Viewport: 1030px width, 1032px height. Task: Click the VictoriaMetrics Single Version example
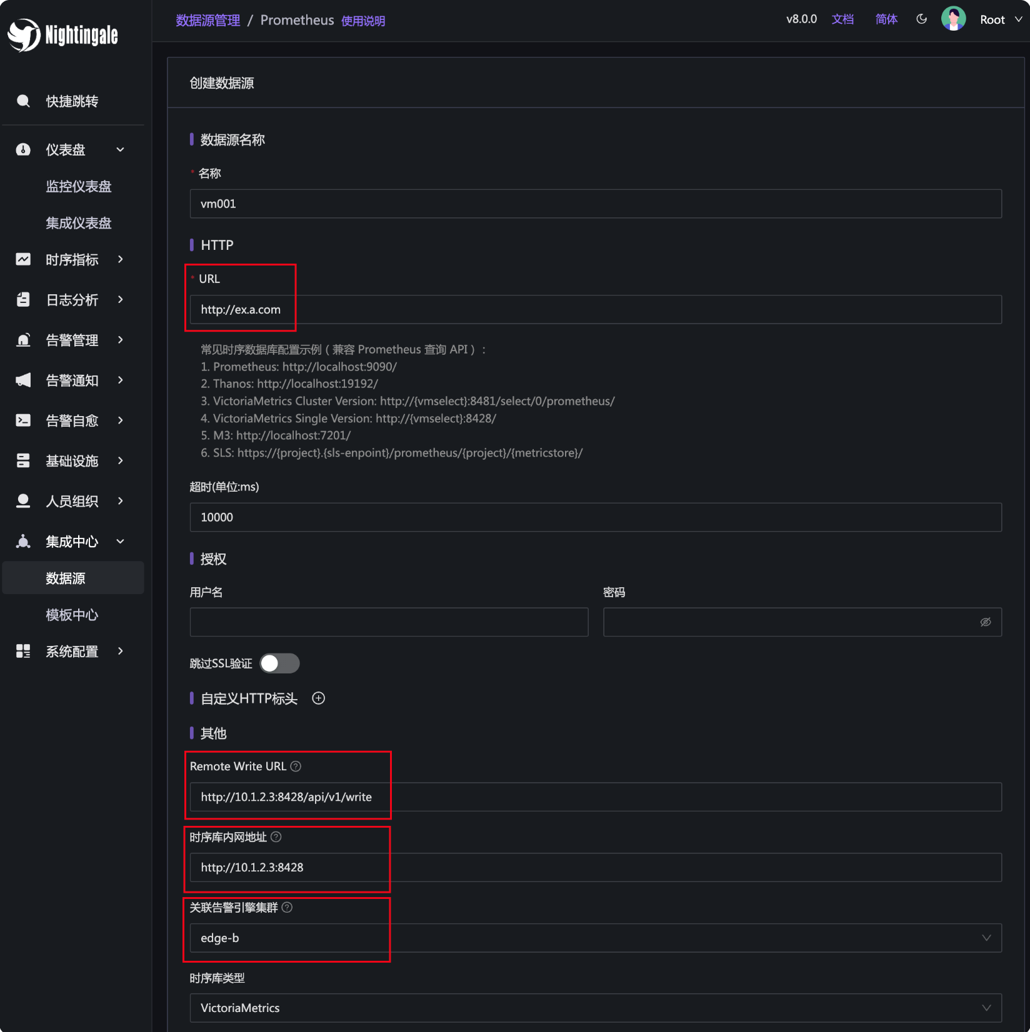[x=348, y=419]
